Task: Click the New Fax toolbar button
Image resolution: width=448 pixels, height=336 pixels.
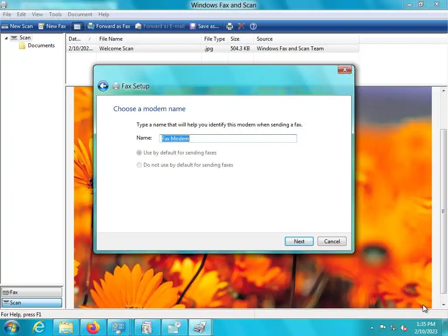Action: tap(52, 26)
